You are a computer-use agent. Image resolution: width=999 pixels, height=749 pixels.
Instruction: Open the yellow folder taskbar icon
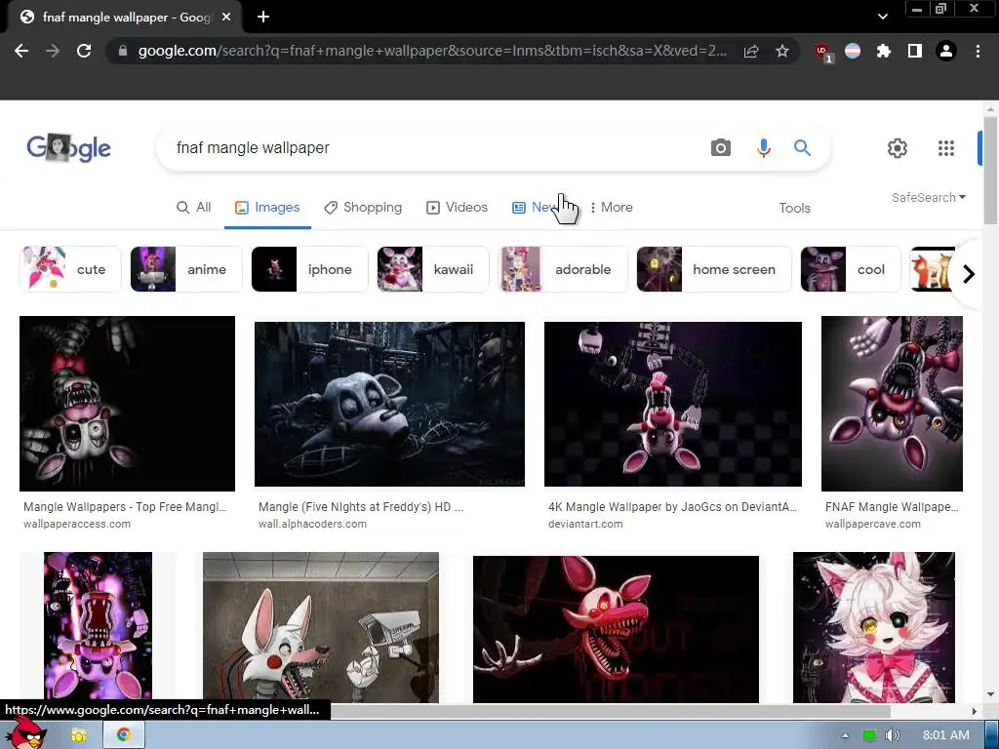[x=78, y=735]
